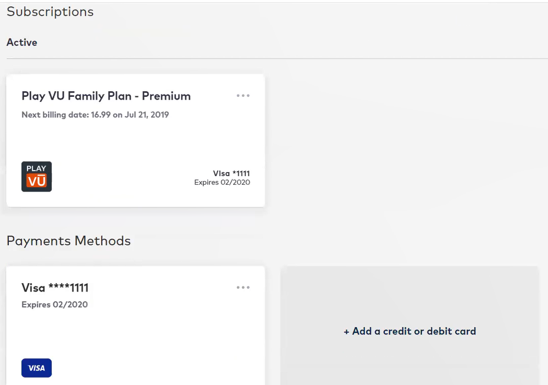Click the Active subscriptions tab label
Screen dimensions: 548x385
[21, 42]
